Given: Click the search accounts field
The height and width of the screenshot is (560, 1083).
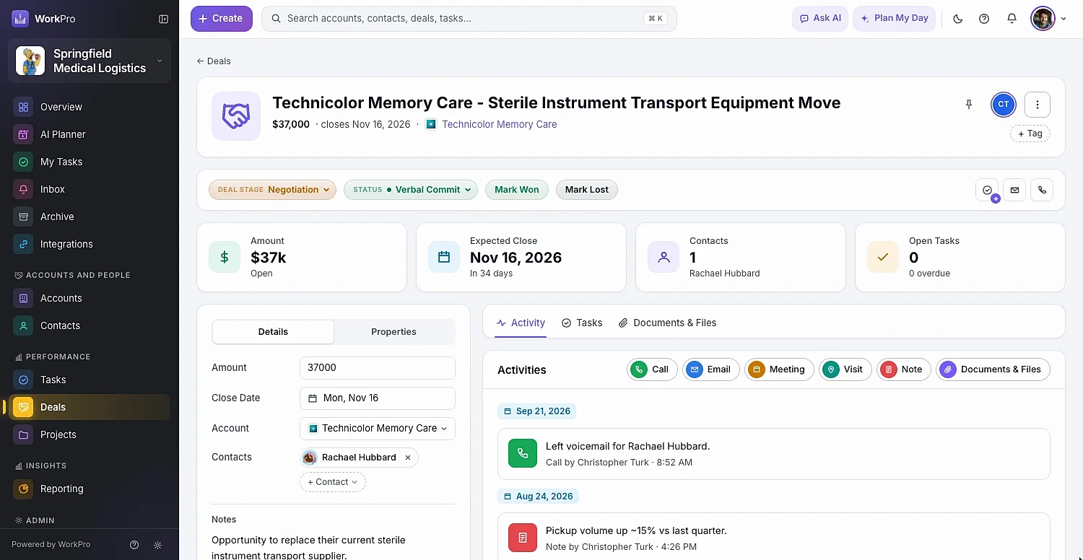Looking at the screenshot, I should 469,19.
